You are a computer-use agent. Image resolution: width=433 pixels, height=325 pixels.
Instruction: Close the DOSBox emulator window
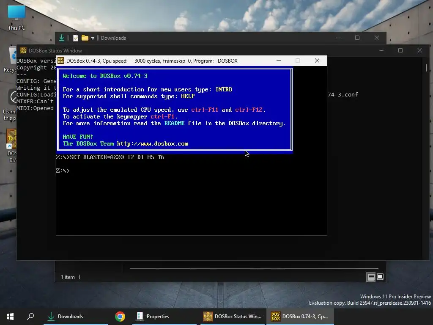click(x=317, y=61)
